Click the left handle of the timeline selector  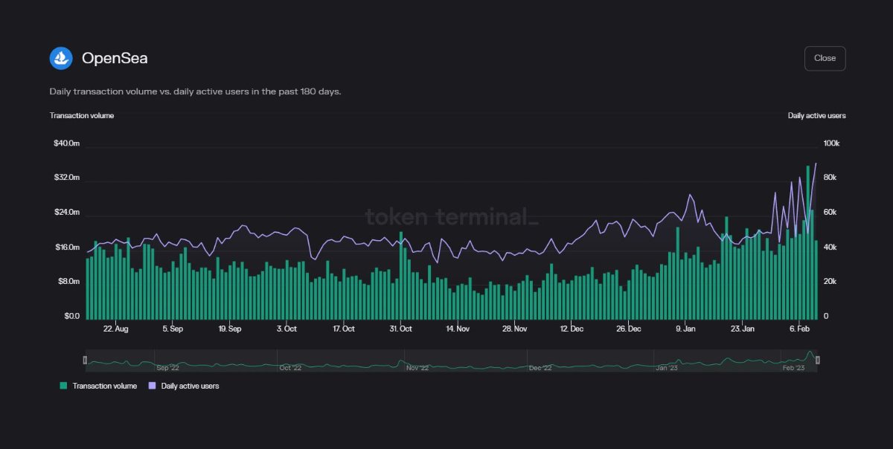[84, 360]
